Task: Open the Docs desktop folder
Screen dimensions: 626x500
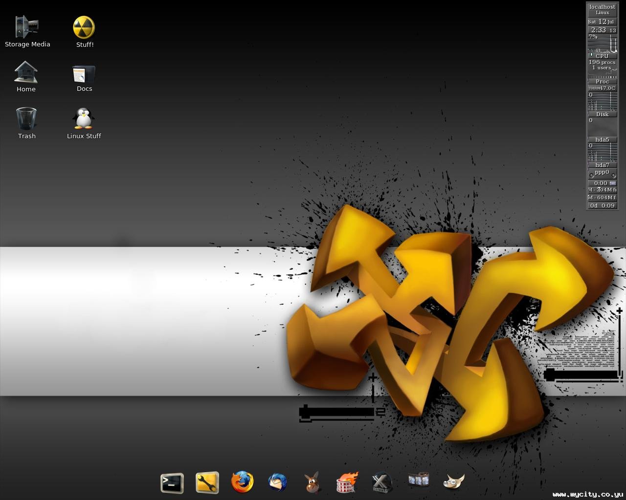Action: tap(84, 74)
